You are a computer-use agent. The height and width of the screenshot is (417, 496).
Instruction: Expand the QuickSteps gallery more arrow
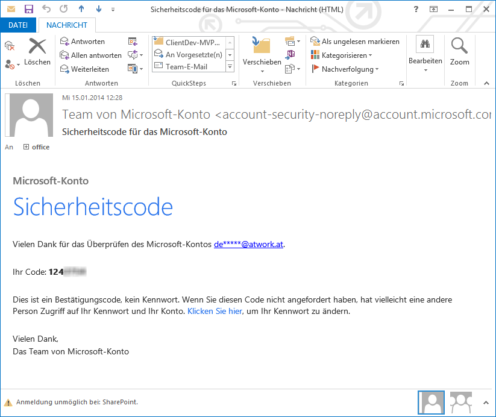tap(230, 67)
